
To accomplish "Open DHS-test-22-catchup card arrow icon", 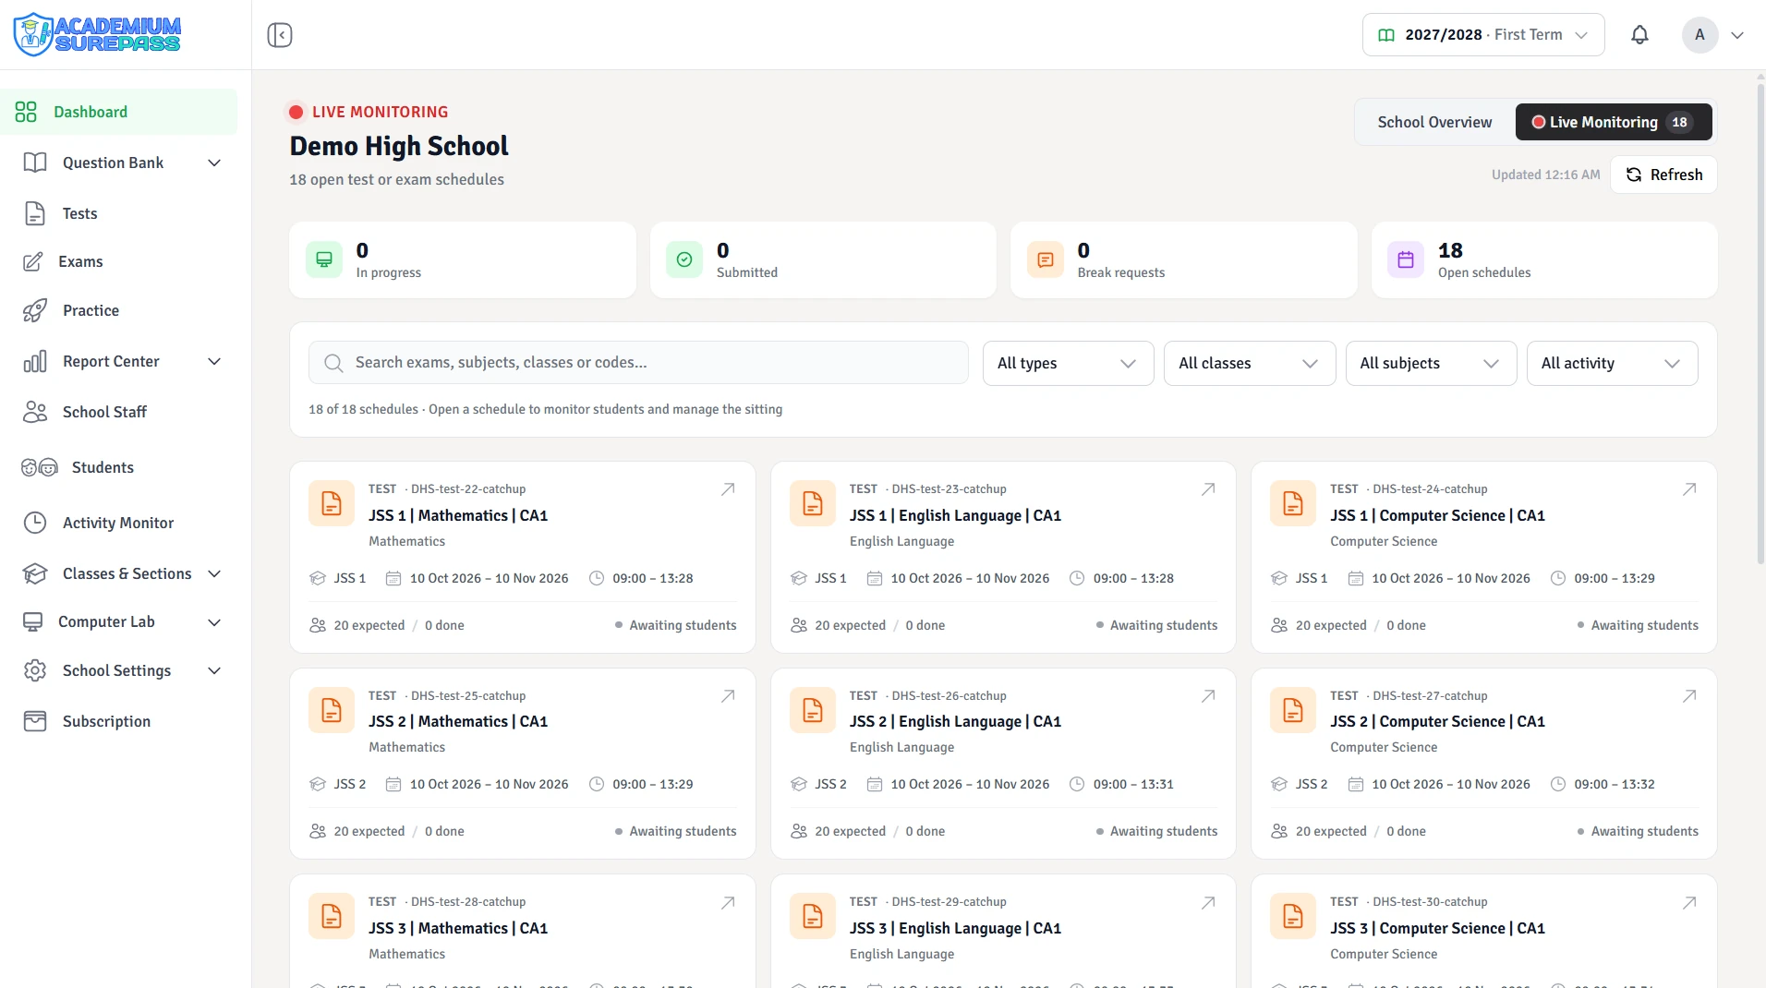I will [x=728, y=489].
